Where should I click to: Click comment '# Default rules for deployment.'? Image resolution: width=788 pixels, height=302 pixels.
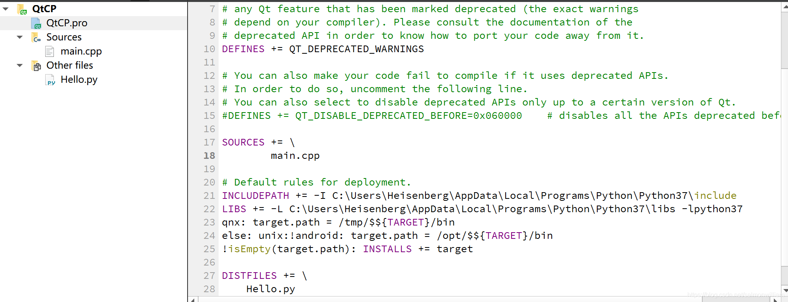[x=317, y=182]
